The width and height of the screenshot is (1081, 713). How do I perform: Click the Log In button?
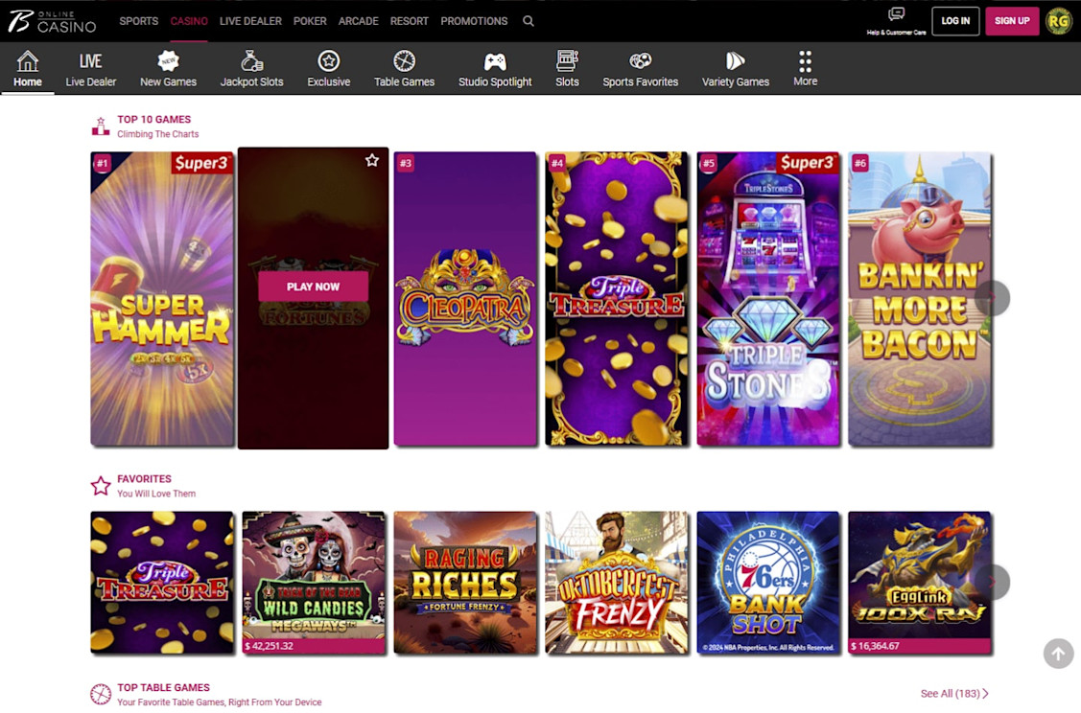pyautogui.click(x=955, y=21)
